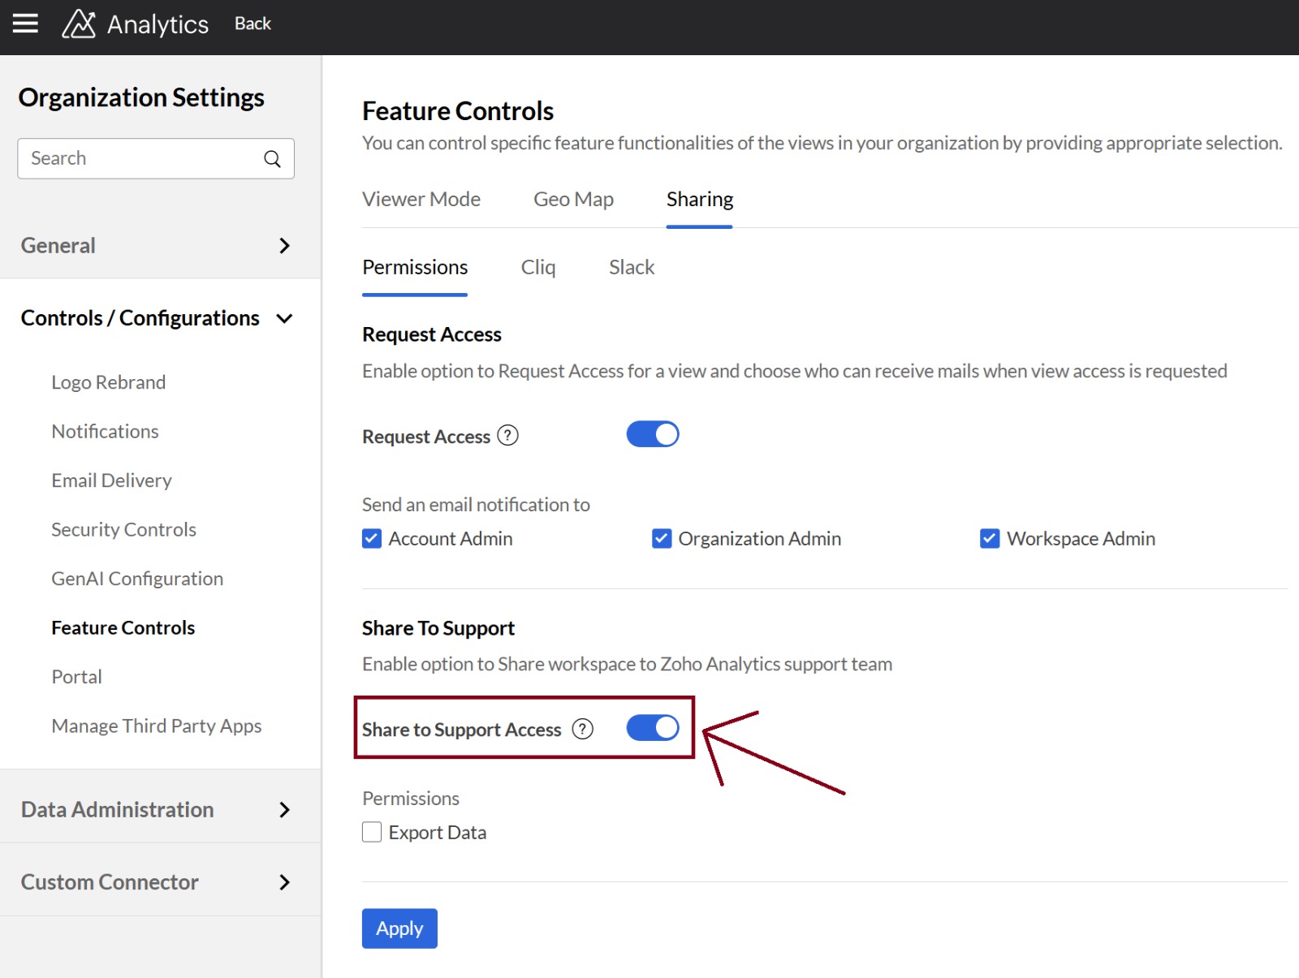Uncheck the Organization Admin checkbox
This screenshot has width=1299, height=978.
[x=662, y=539]
